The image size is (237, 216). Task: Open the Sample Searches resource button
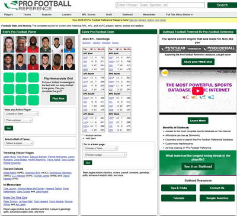pyautogui.click(x=217, y=198)
